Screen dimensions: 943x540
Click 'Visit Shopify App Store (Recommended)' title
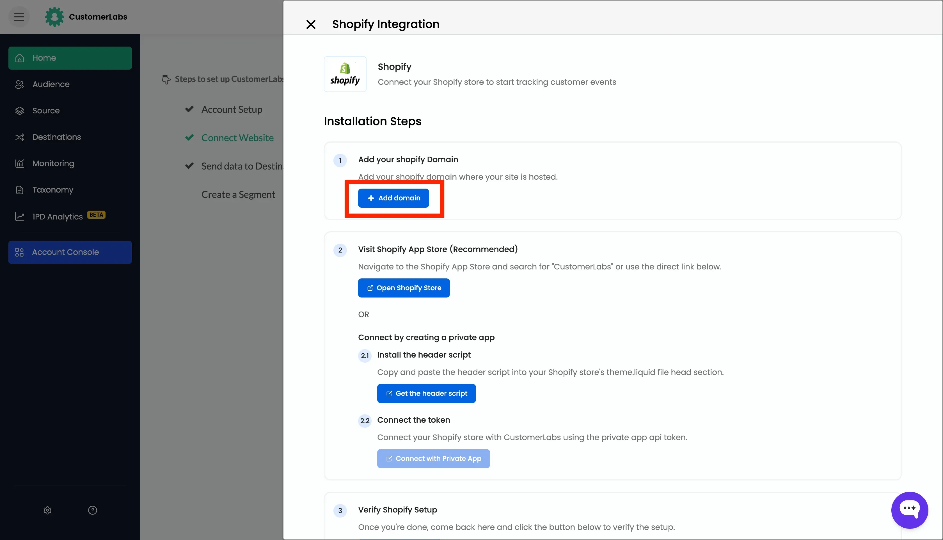pos(438,249)
